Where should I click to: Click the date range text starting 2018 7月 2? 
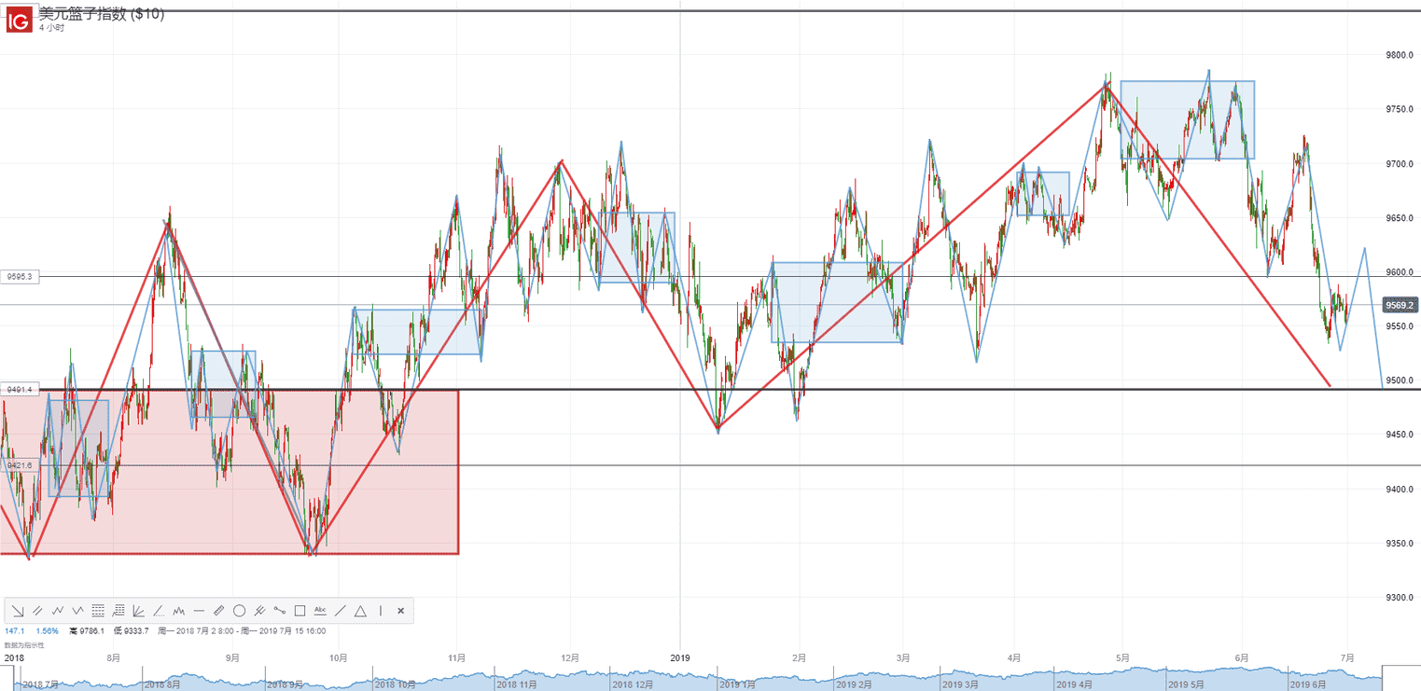pyautogui.click(x=242, y=631)
